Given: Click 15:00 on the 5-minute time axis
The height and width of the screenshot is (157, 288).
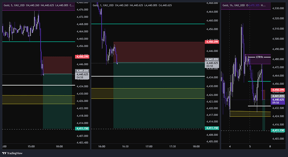Looking at the screenshot, I should [x=31, y=147].
